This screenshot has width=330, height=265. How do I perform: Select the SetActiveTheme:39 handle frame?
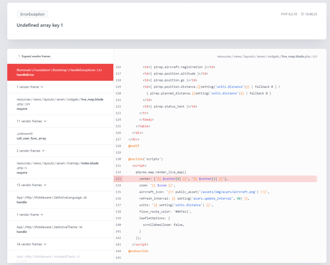pos(60,229)
